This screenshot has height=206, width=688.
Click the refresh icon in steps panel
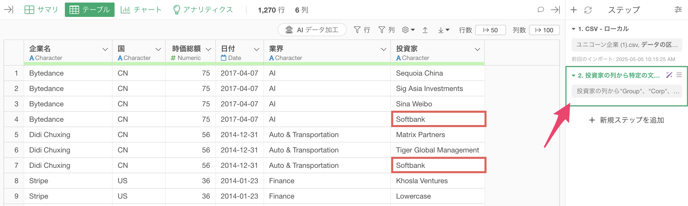[x=588, y=10]
